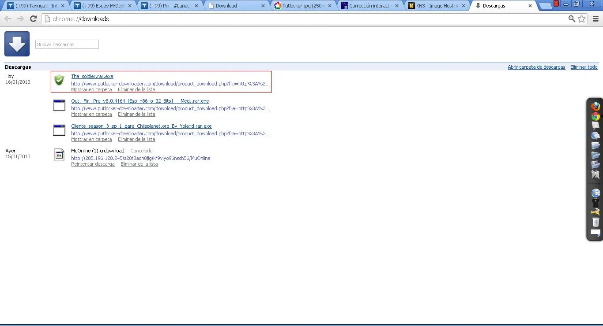
Task: Click the Descargas section heading
Action: (18, 67)
